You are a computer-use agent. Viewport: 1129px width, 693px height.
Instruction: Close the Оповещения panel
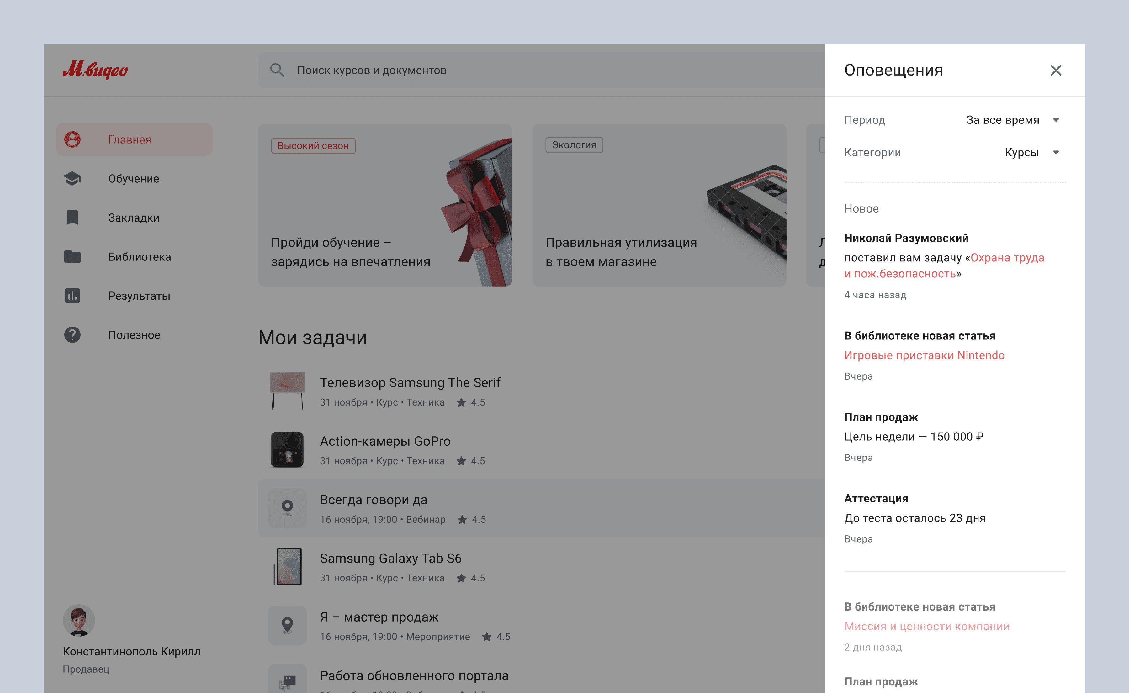(x=1056, y=70)
